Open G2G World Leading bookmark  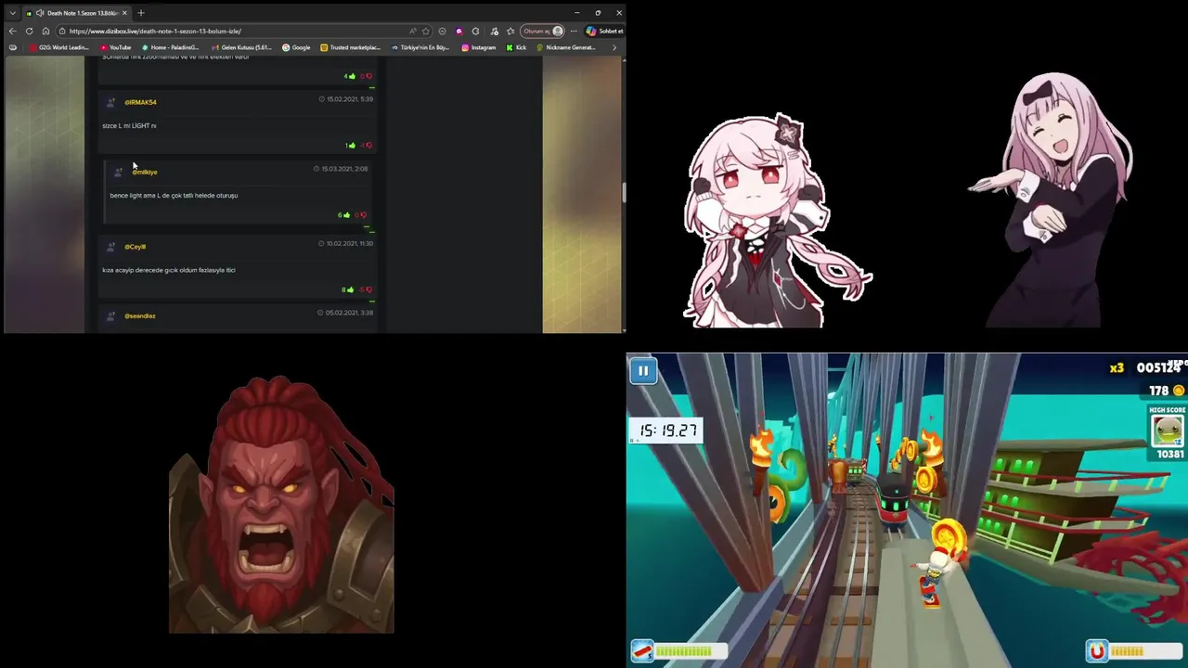[59, 47]
